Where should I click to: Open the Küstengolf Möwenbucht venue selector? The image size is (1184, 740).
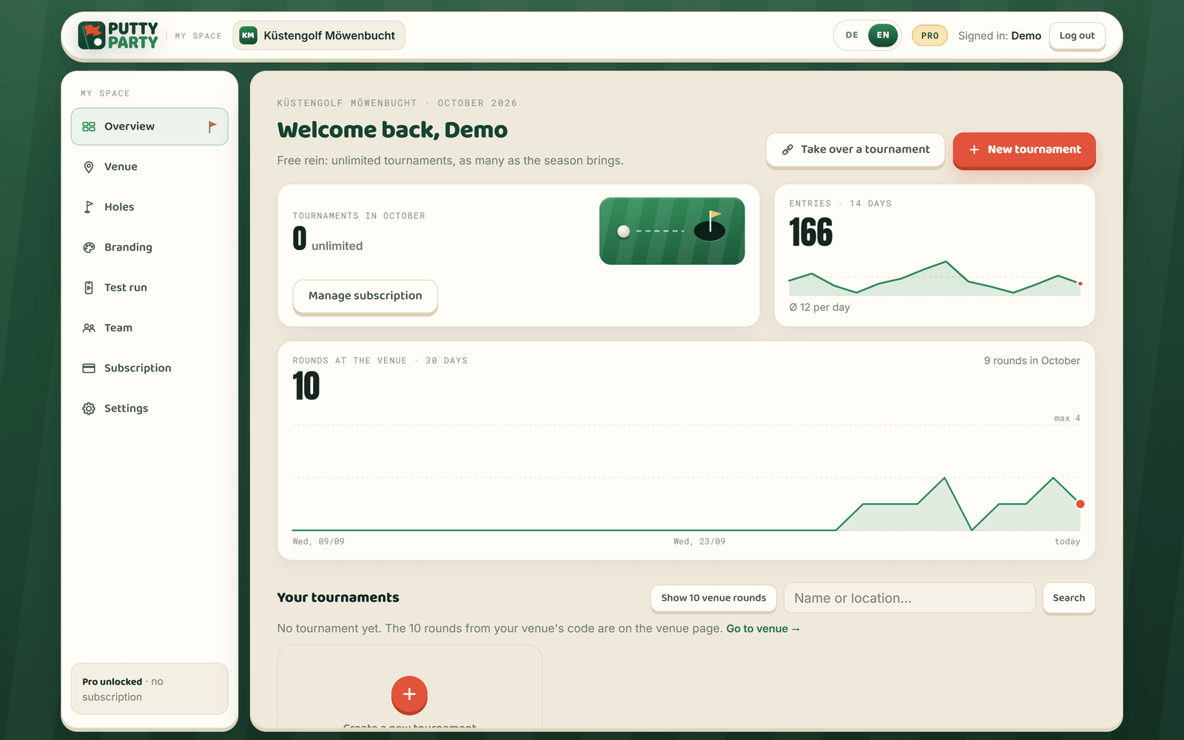319,36
